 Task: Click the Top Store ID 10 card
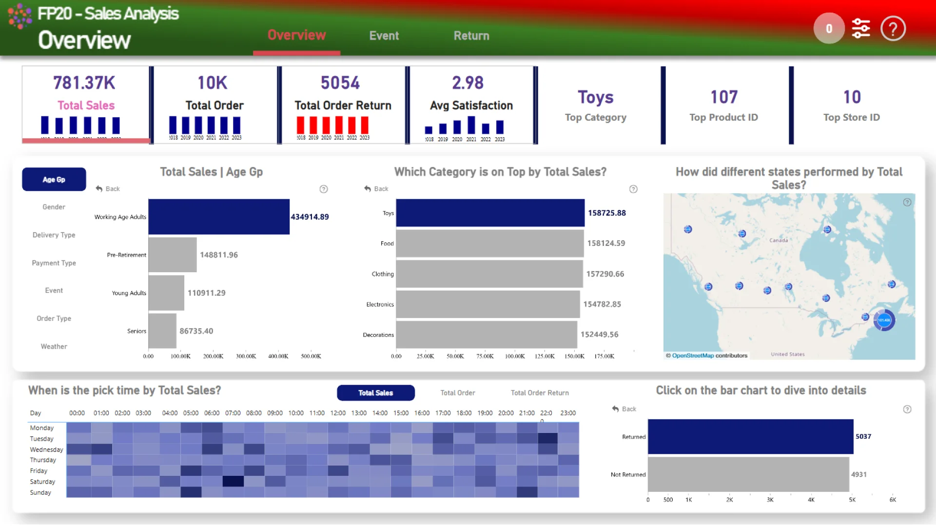coord(852,106)
